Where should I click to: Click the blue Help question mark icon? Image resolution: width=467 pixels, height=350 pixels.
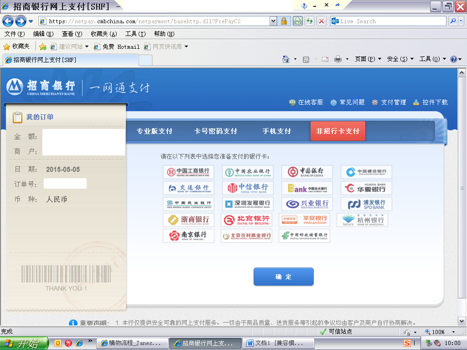[x=454, y=59]
